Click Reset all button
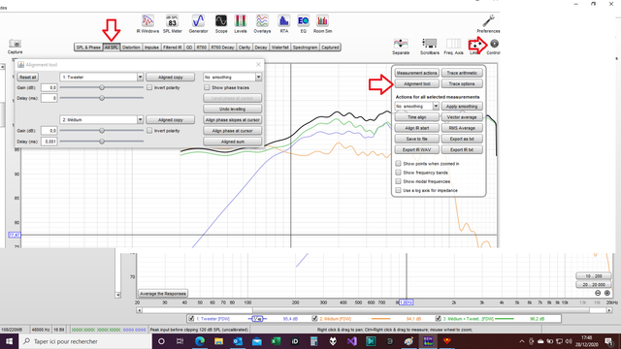The width and height of the screenshot is (621, 349). 28,78
